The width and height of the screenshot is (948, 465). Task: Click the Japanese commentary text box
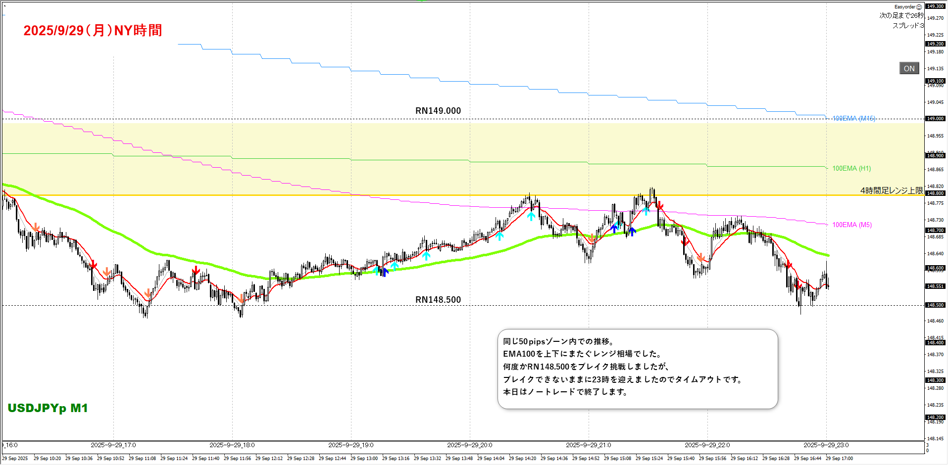(637, 369)
